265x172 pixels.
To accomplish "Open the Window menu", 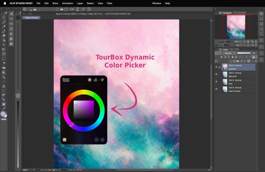I will [157, 3].
